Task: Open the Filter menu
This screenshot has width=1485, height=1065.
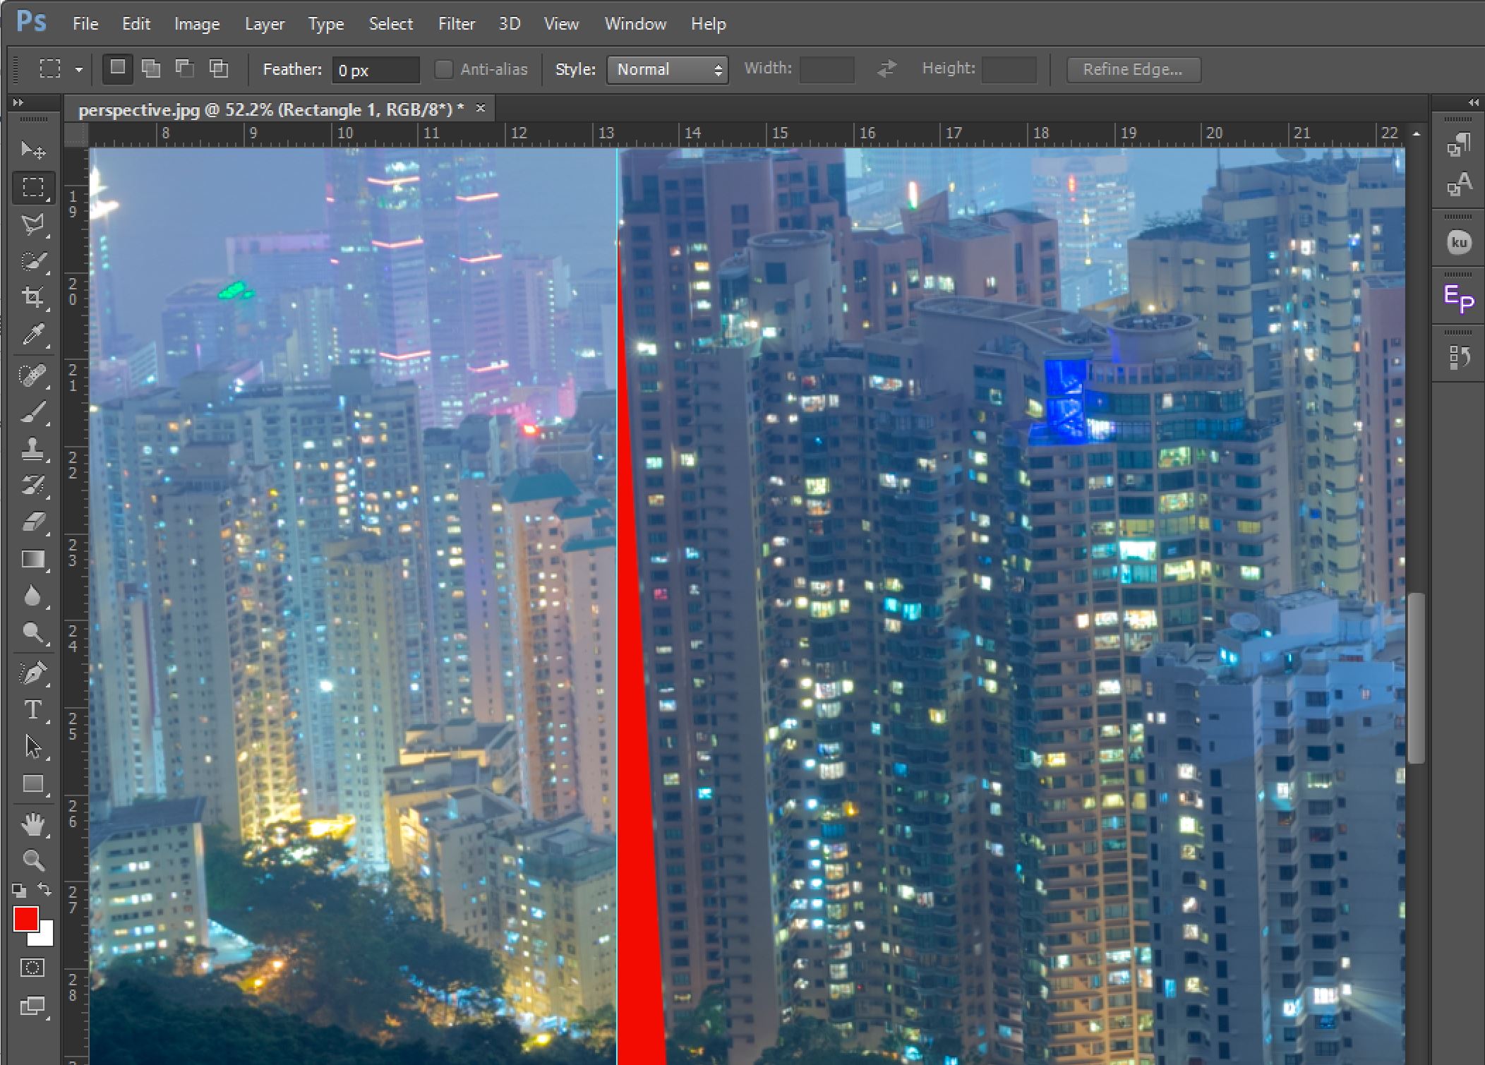Action: (457, 23)
